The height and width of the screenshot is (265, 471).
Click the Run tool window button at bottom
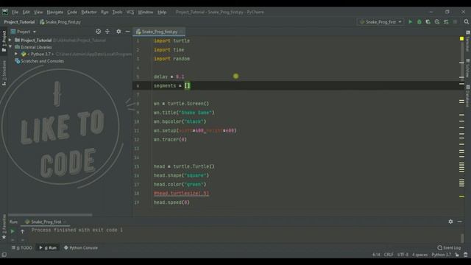[x=48, y=248]
